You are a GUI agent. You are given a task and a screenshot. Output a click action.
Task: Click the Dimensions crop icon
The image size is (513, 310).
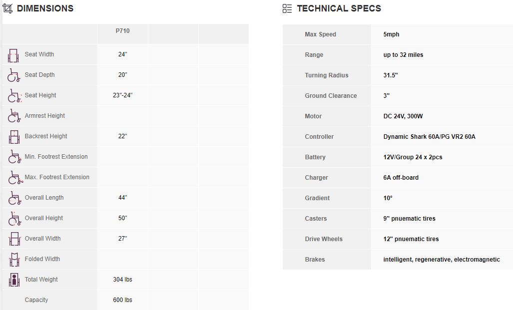8,8
